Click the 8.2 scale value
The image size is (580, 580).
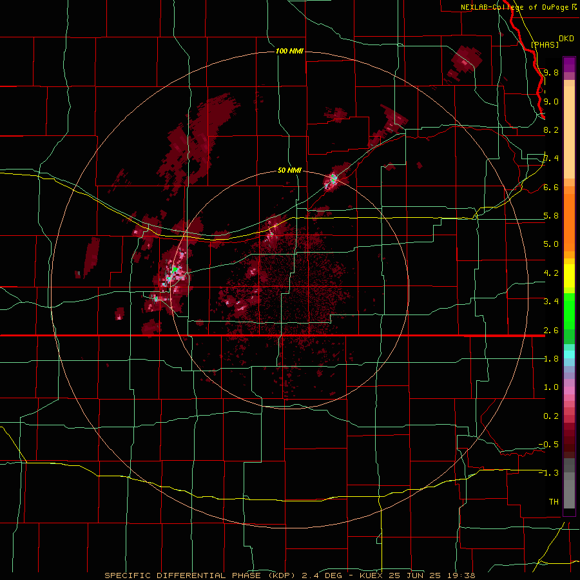[551, 130]
